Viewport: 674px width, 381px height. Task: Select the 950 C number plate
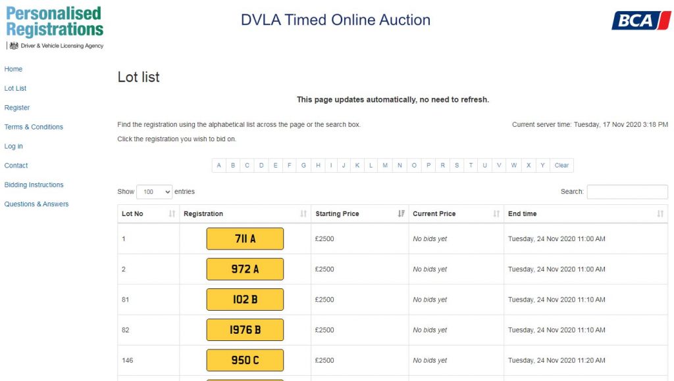pyautogui.click(x=245, y=360)
